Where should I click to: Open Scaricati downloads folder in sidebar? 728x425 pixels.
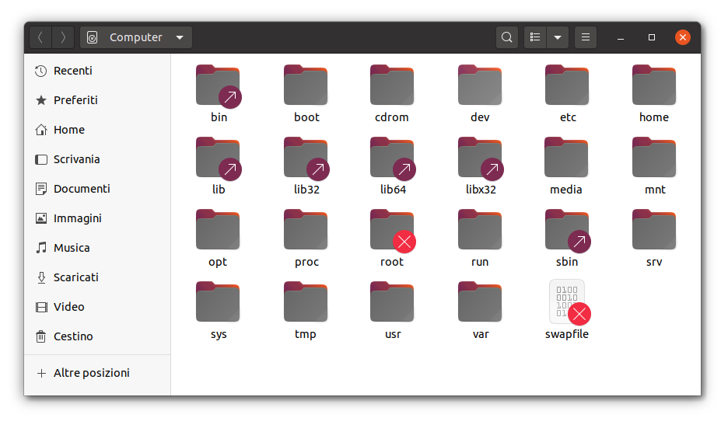(75, 277)
